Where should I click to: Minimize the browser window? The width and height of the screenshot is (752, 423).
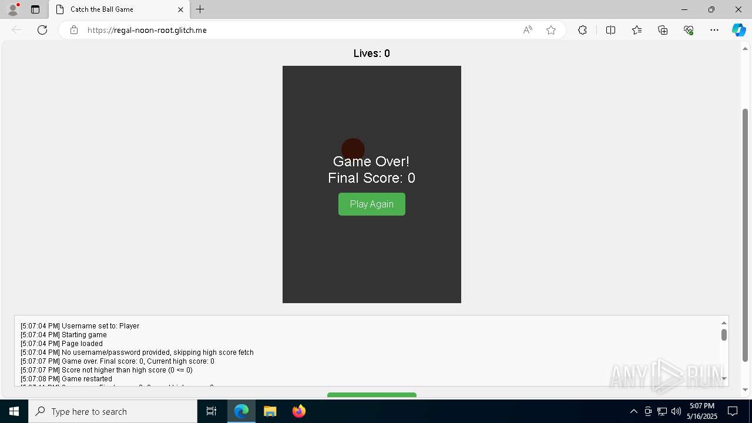pos(684,9)
